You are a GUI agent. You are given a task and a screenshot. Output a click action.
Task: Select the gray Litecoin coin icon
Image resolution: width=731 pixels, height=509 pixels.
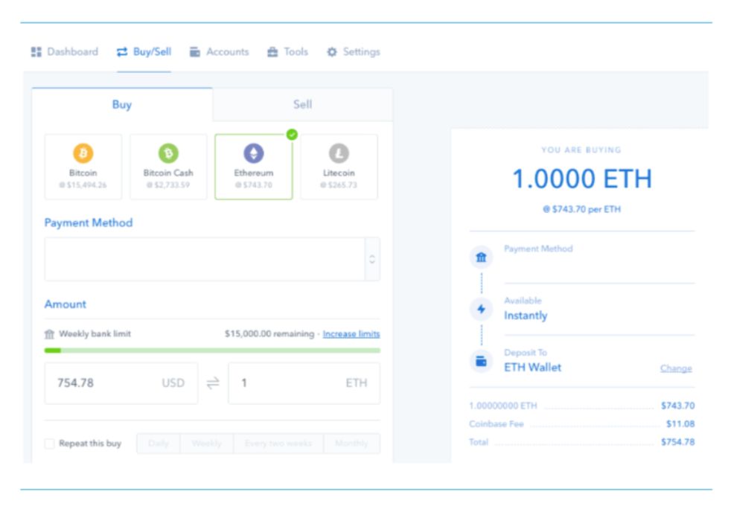tap(339, 153)
